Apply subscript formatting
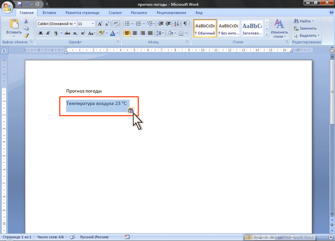This screenshot has width=335, height=241. coord(75,33)
